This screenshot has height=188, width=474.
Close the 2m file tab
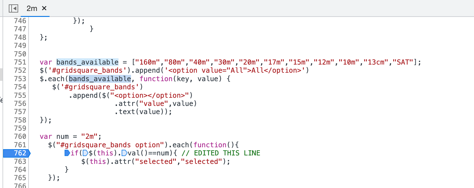coord(44,8)
